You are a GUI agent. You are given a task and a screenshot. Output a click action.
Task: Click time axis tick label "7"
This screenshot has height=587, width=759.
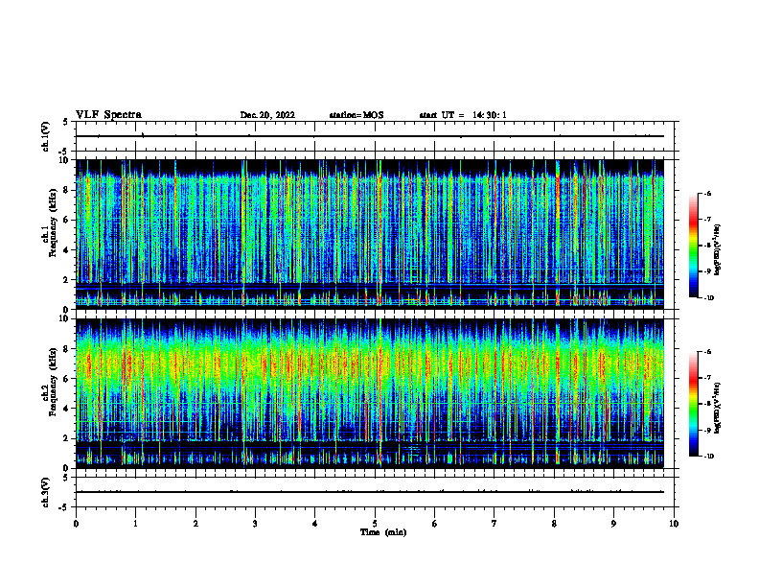pyautogui.click(x=494, y=524)
